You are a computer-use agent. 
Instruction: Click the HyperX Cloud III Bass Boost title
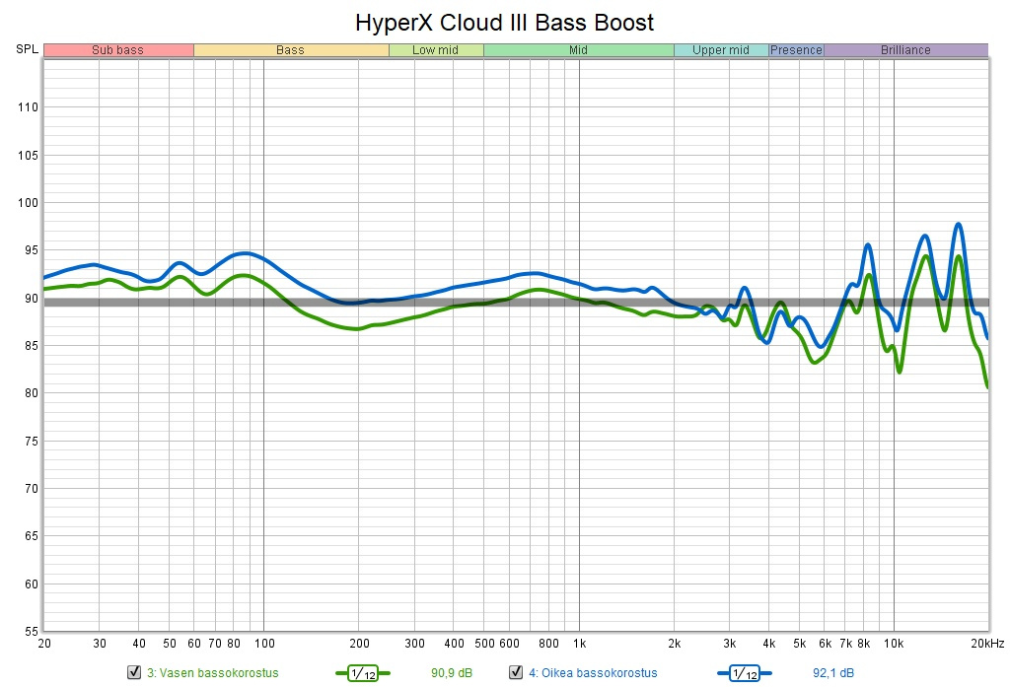[504, 23]
